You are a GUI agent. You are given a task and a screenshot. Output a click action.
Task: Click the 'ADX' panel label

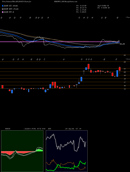coord(49,129)
